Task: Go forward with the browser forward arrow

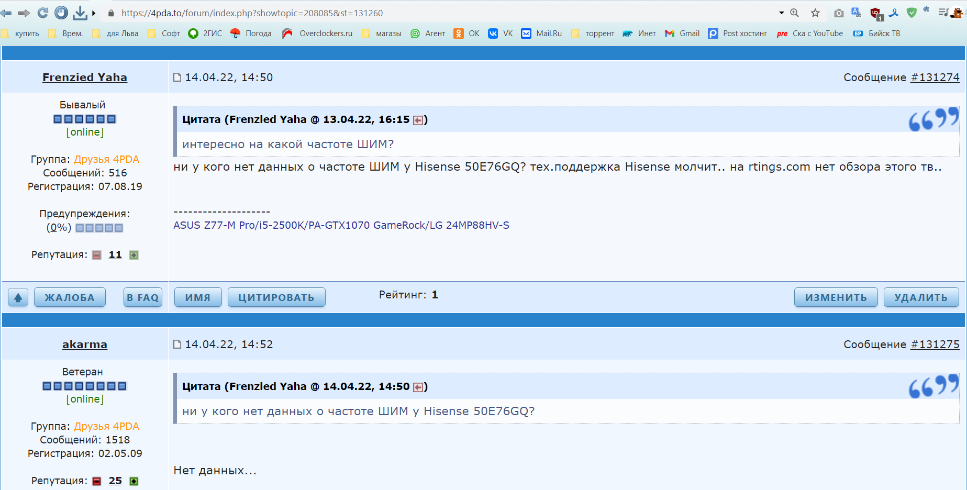Action: [24, 13]
